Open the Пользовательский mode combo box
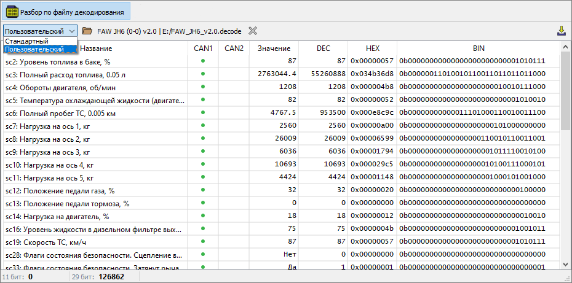The height and width of the screenshot is (283, 572). click(40, 31)
